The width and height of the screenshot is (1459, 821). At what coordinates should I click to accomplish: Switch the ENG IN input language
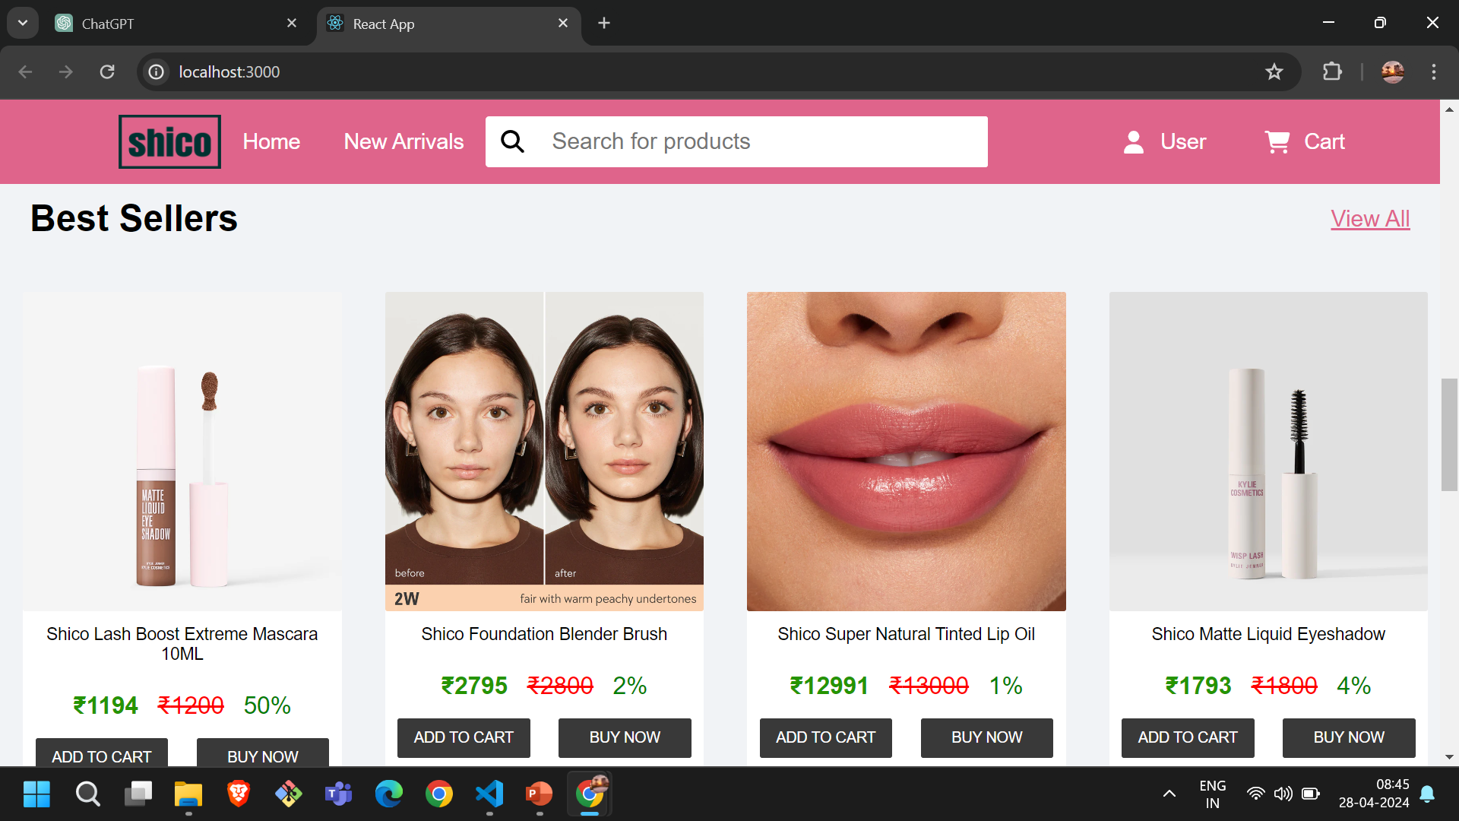pos(1213,794)
